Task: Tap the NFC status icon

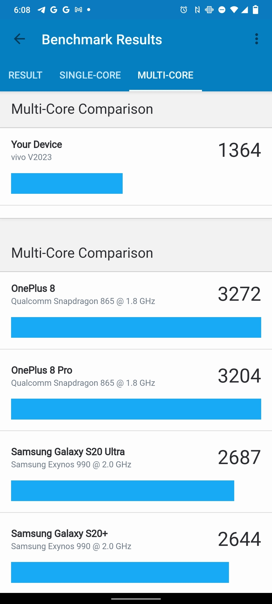Action: tap(197, 10)
